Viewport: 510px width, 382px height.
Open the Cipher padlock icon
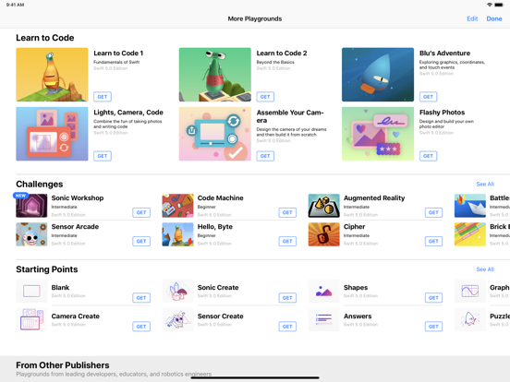(324, 234)
